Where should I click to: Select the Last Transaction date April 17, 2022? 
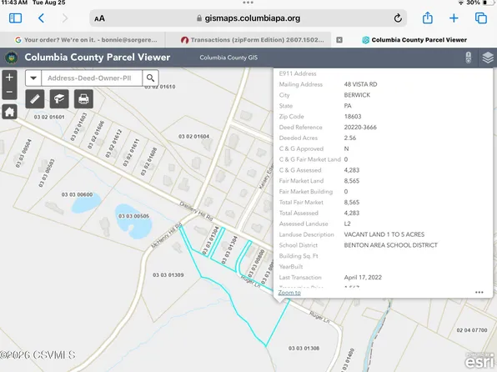pos(363,278)
